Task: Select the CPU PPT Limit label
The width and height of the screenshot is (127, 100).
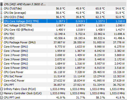Action: click(x=12, y=98)
